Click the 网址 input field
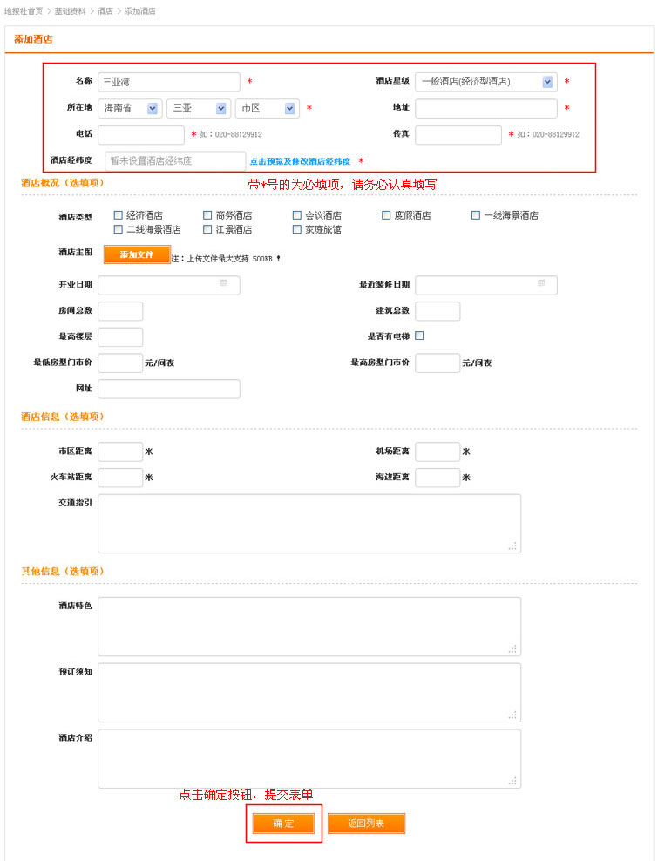Viewport: 658px width, 861px height. pos(168,389)
